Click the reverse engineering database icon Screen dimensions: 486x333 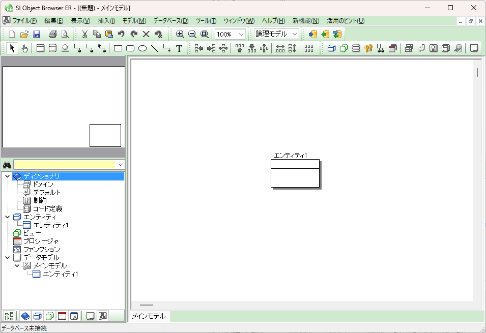pyautogui.click(x=325, y=34)
